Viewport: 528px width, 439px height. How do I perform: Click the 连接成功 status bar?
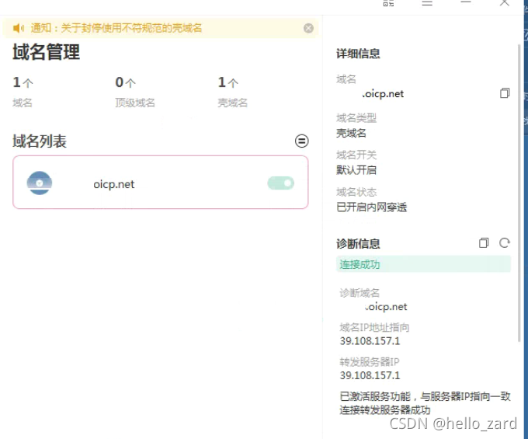(x=423, y=264)
